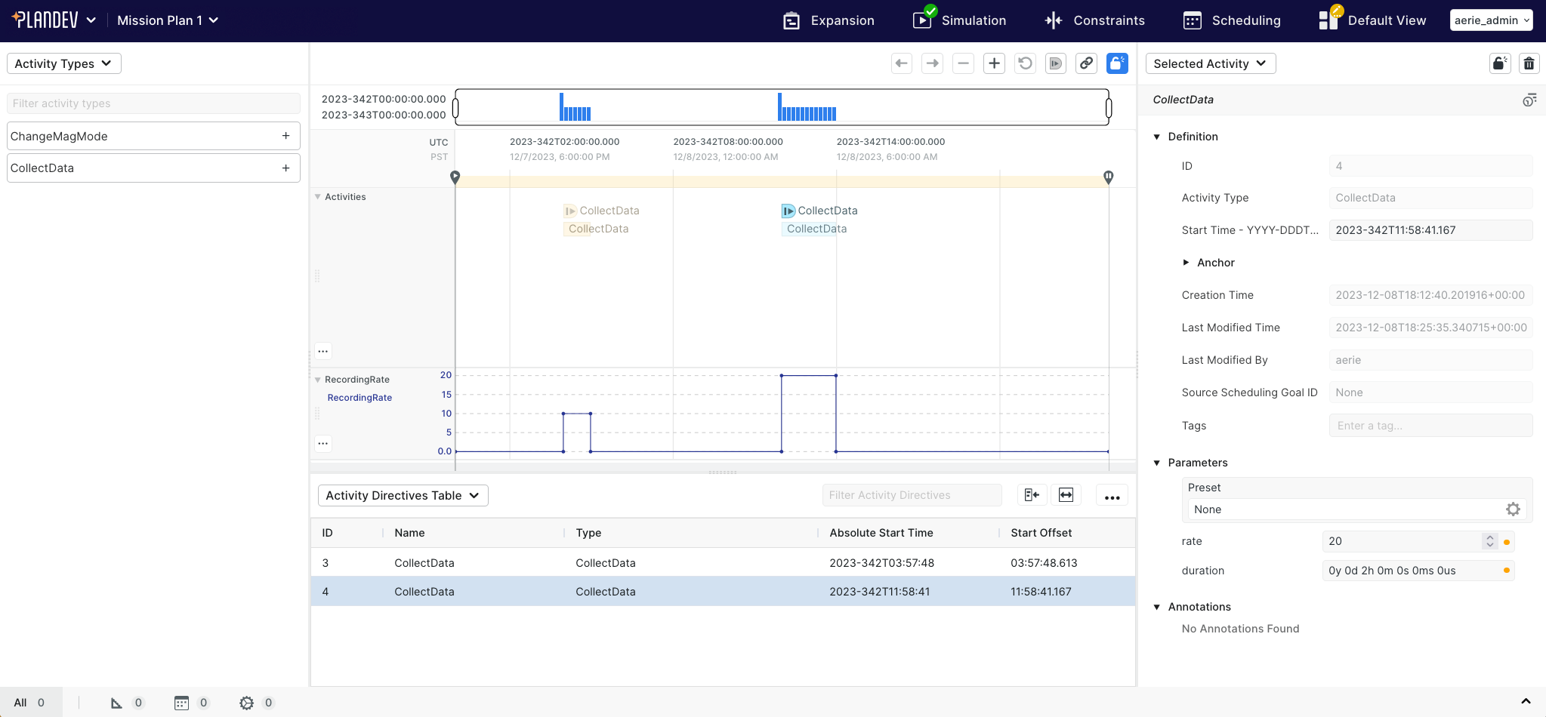
Task: Collapse the RecordingRate timeline row
Action: [318, 380]
